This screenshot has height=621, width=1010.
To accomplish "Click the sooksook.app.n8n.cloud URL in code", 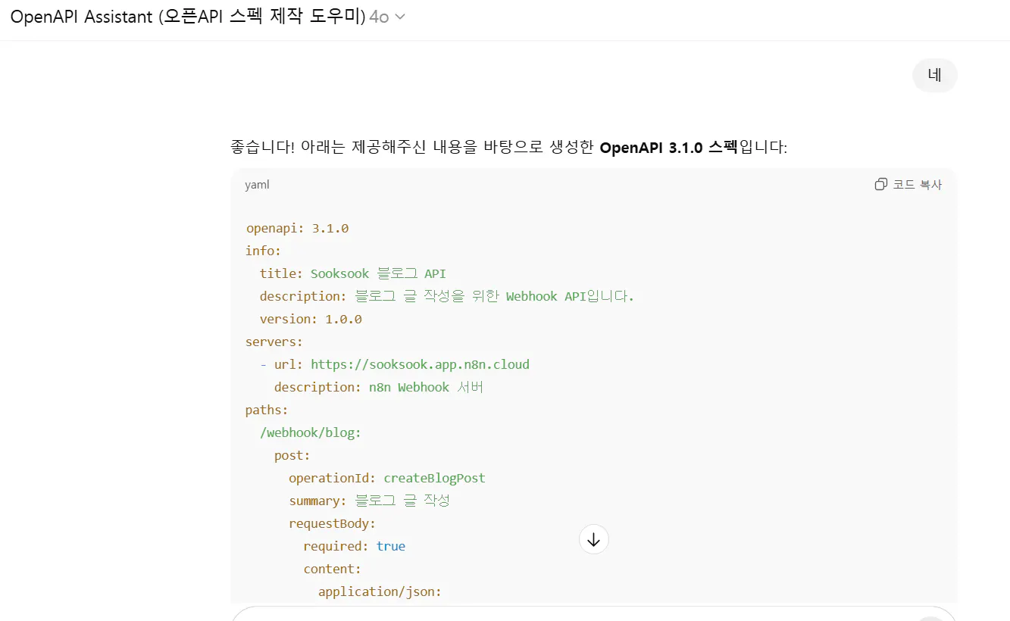I will point(420,364).
